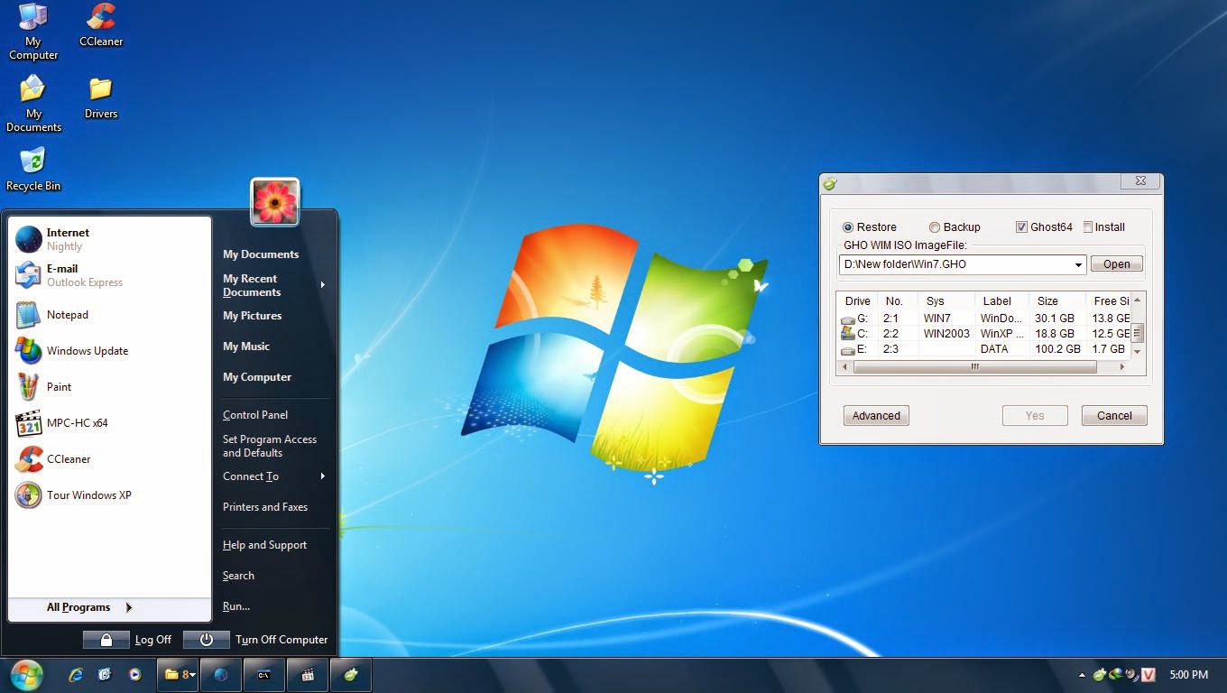The image size is (1227, 693).
Task: Click the Windows Start orb
Action: tap(27, 674)
